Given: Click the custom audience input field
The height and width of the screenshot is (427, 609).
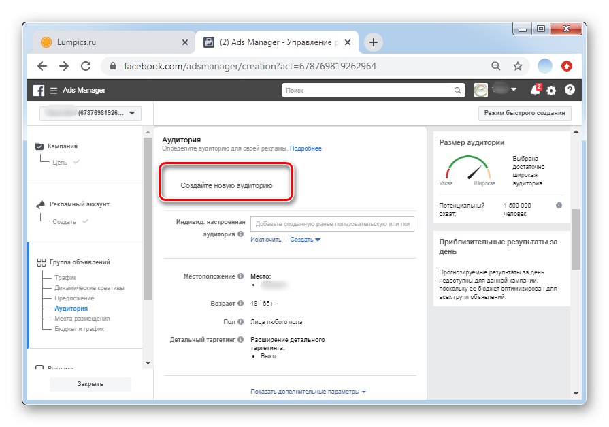Looking at the screenshot, I should tap(332, 224).
